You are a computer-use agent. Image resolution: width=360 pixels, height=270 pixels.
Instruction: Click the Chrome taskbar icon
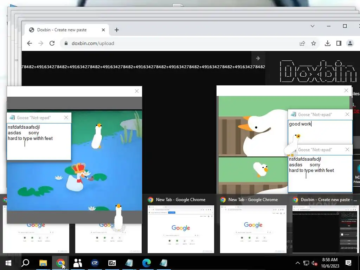click(60, 263)
